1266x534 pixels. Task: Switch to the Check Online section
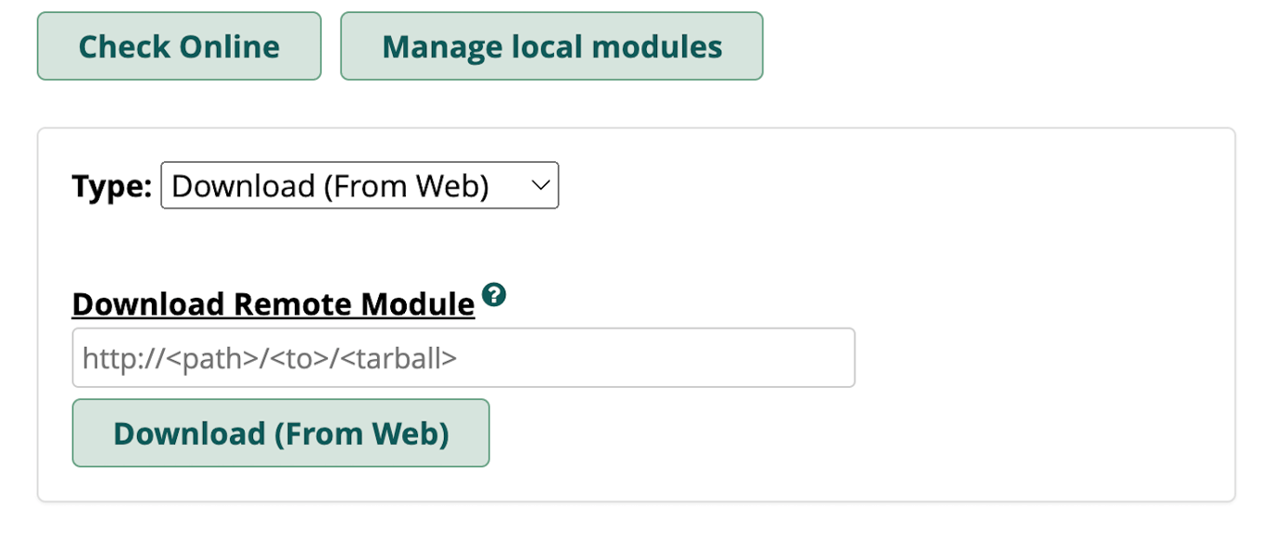pyautogui.click(x=178, y=45)
